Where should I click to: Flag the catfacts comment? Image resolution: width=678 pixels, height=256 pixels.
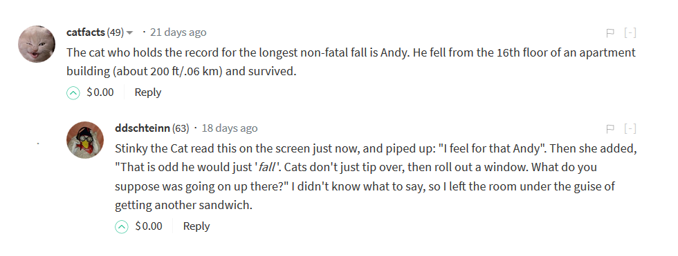click(x=610, y=32)
